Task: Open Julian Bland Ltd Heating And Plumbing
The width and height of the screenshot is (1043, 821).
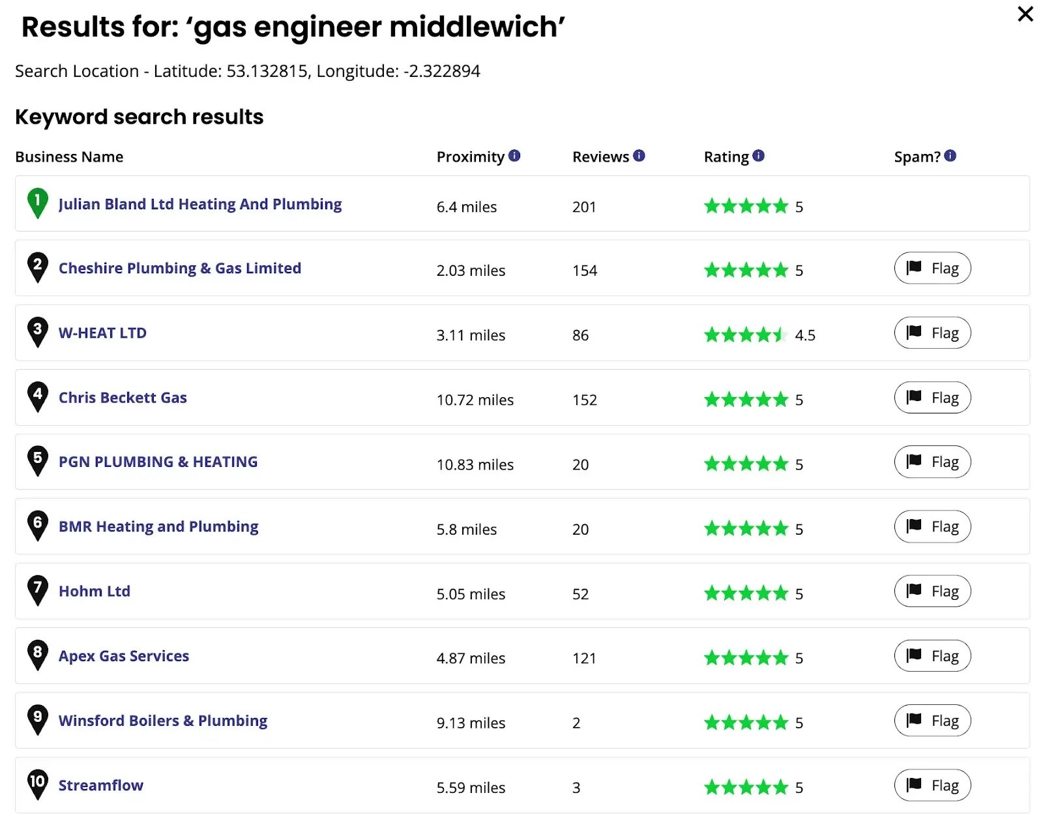Action: (x=200, y=204)
